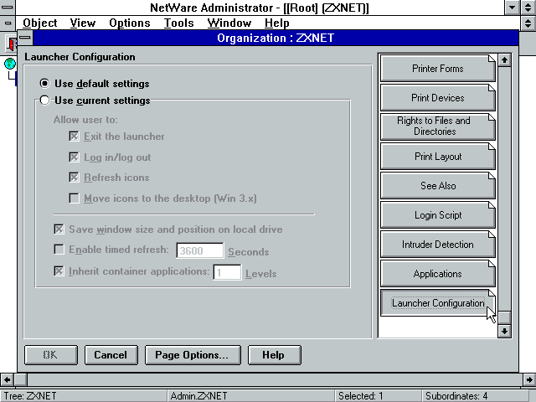Viewport: 536px width, 402px height.
Task: Click the horizontal scrollbar thumb
Action: (x=20, y=379)
